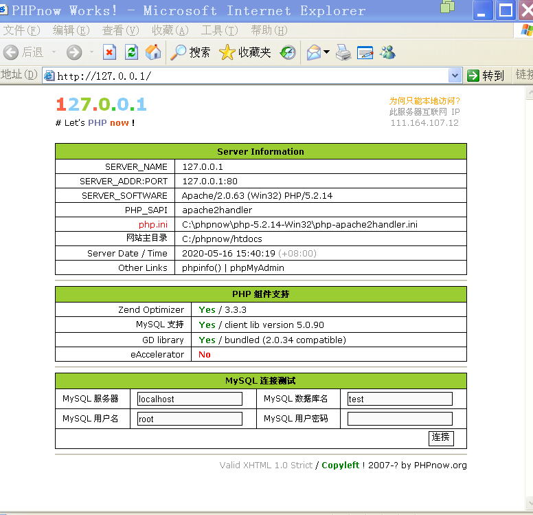Image resolution: width=533 pixels, height=515 pixels.
Task: Click the Valid XHTML 1.0 Strict link
Action: click(266, 465)
